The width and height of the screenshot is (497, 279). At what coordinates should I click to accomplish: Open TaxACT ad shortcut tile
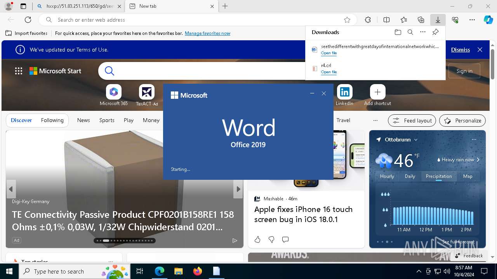pyautogui.click(x=147, y=95)
